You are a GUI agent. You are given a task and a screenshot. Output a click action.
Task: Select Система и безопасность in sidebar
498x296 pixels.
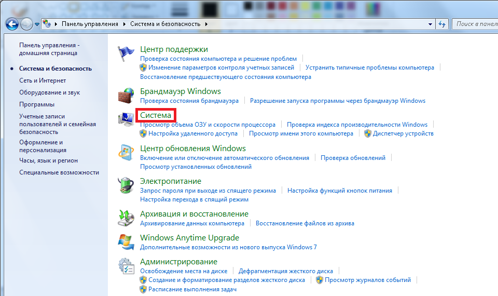[56, 69]
